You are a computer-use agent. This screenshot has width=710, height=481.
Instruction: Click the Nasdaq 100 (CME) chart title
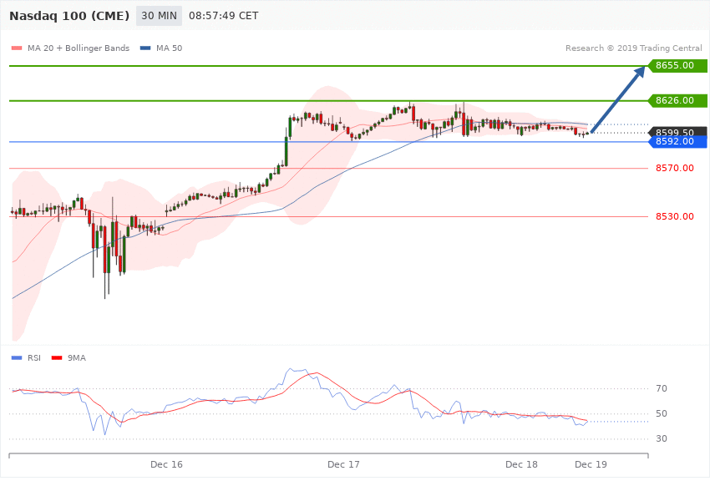pyautogui.click(x=69, y=16)
